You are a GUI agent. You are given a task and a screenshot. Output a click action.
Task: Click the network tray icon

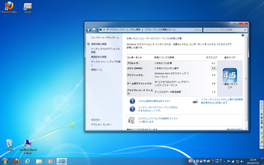coord(238,161)
